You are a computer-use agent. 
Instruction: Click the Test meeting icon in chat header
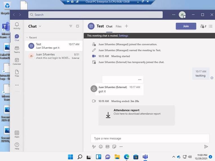[x=91, y=26]
